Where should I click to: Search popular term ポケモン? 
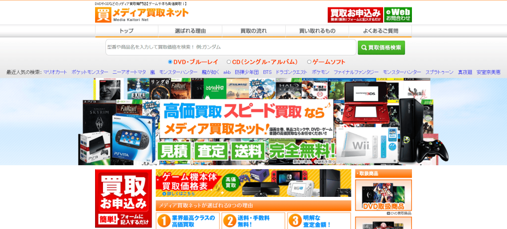click(x=320, y=72)
